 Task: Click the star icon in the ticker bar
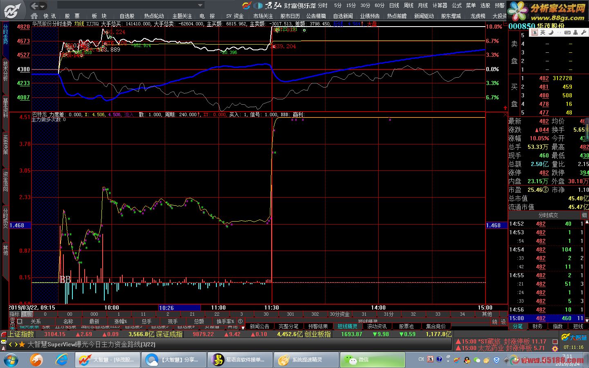click(22, 344)
